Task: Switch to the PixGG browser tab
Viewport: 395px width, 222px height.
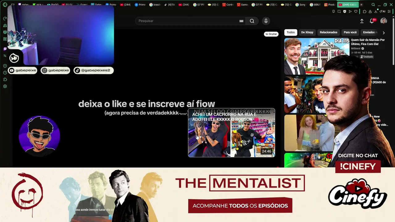Action: click(x=53, y=5)
